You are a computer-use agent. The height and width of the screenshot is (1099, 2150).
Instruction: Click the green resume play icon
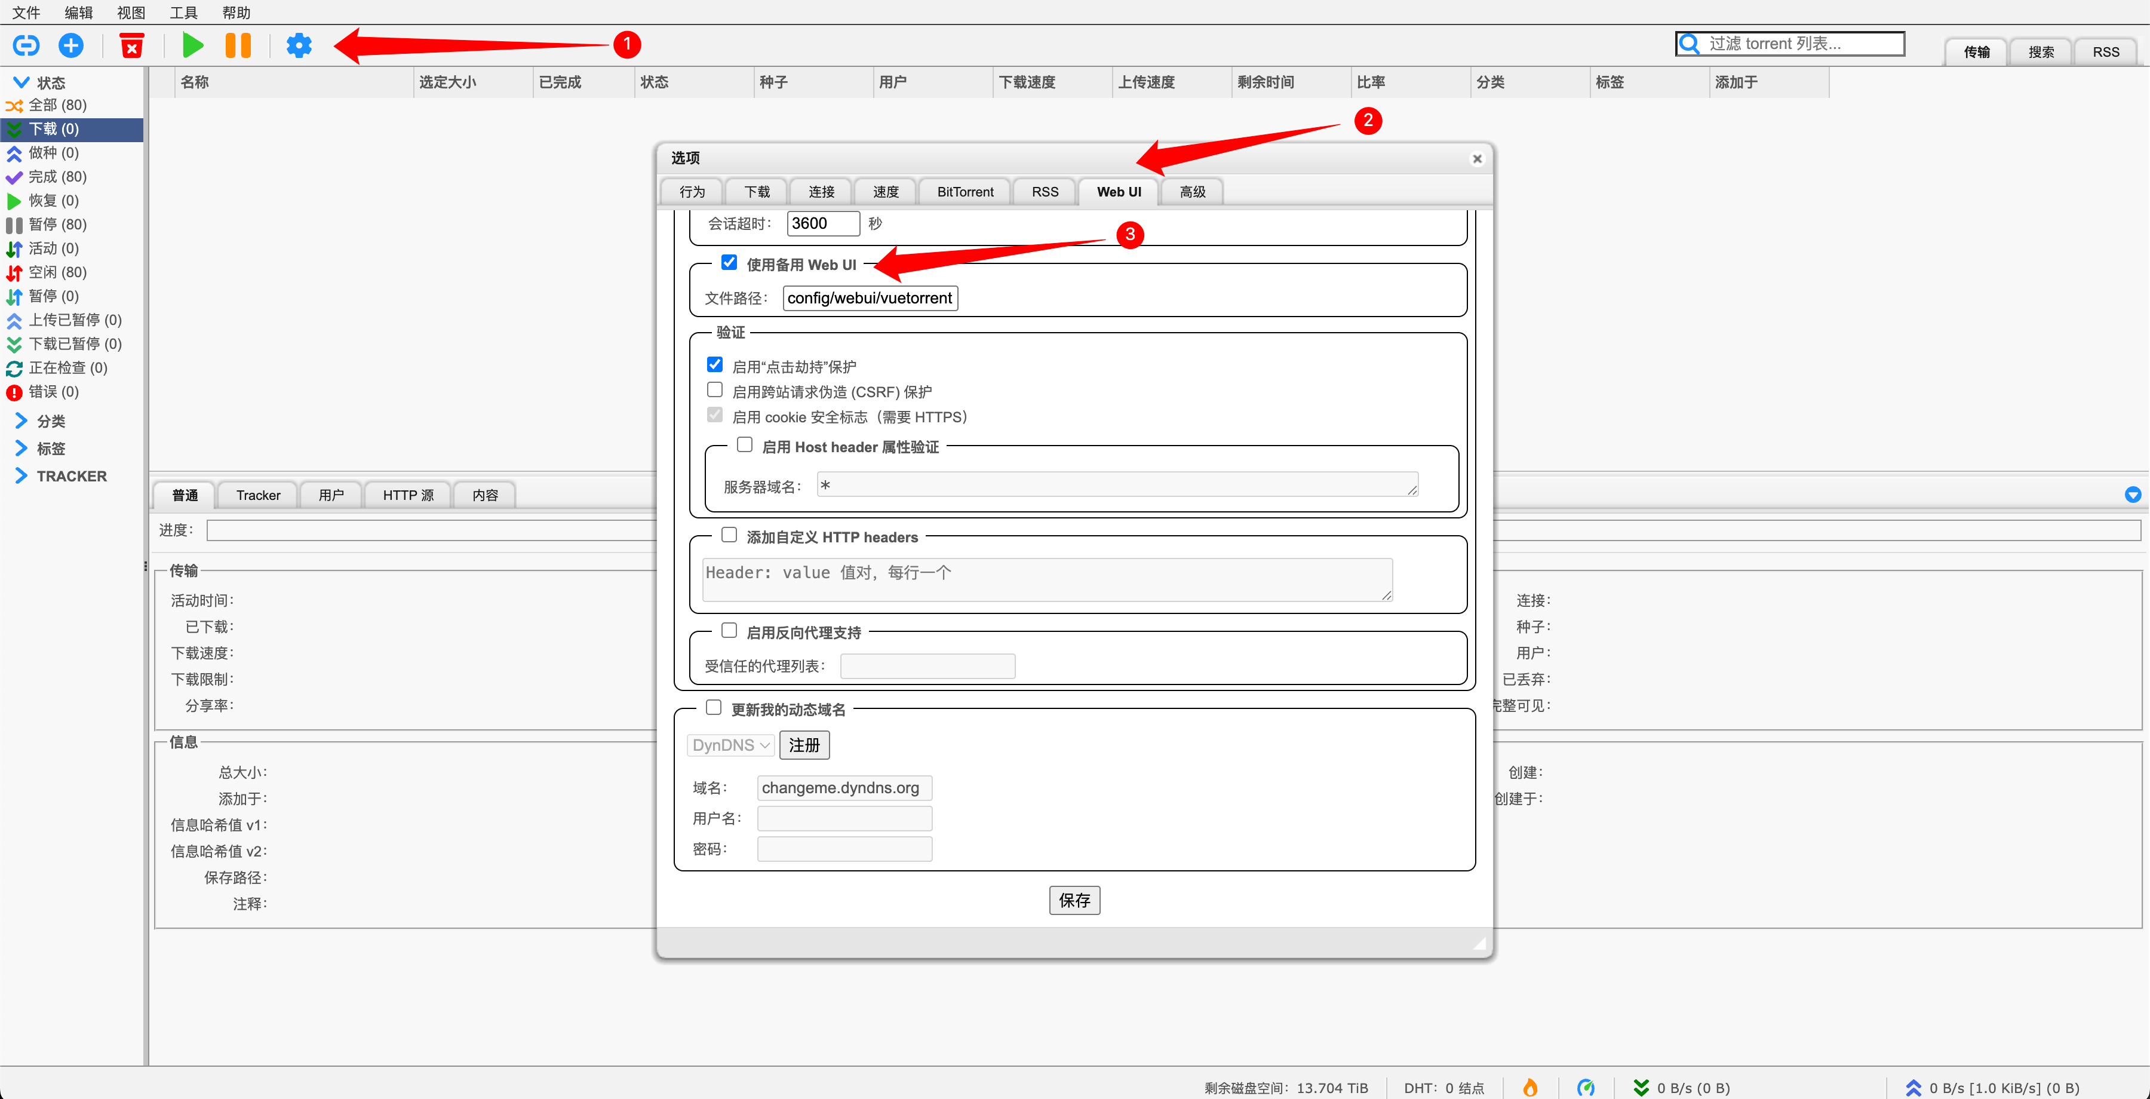(193, 45)
